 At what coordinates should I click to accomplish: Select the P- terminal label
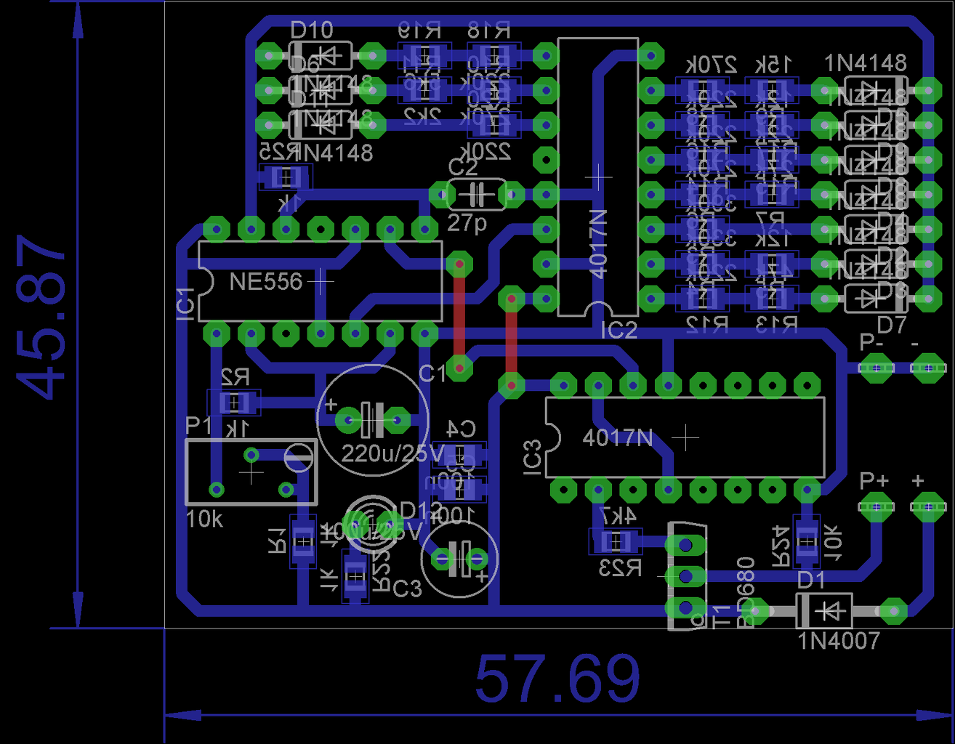pos(871,341)
